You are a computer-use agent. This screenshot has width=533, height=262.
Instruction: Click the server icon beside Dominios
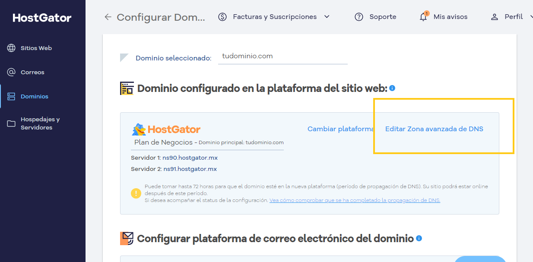pos(11,96)
